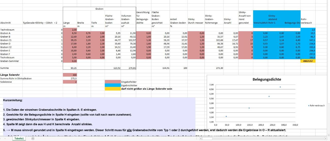Click the 'Graben C1' row label
330x141 pixels.
tap(6, 40)
